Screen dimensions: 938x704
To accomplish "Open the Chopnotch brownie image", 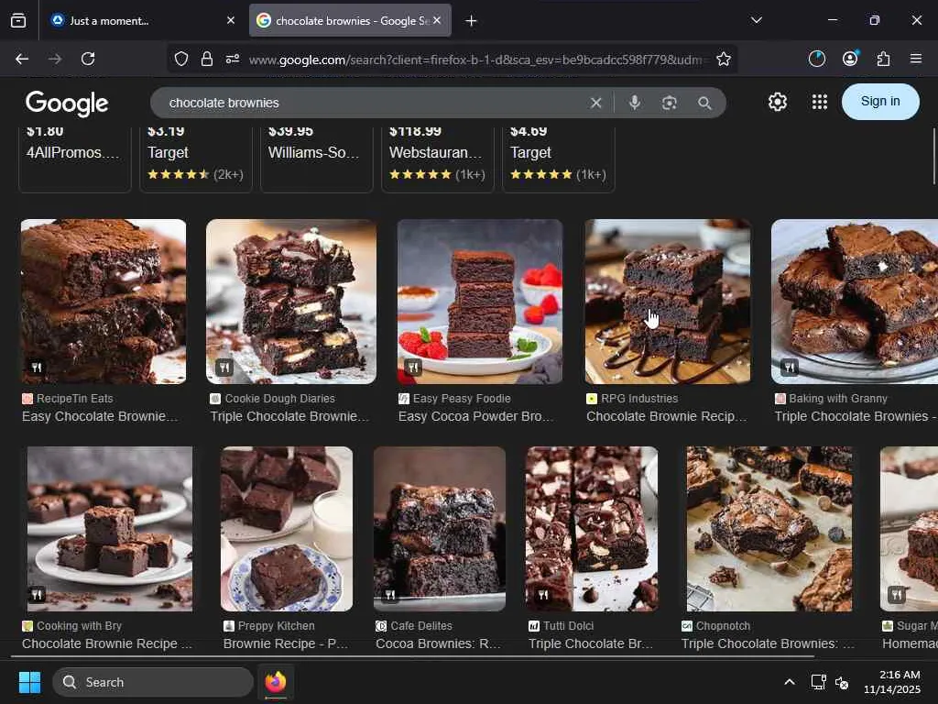I will coord(769,529).
